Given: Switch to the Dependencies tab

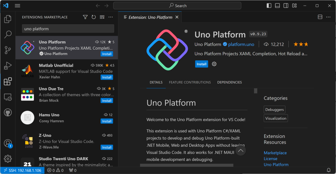Looking at the screenshot, I should (229, 82).
